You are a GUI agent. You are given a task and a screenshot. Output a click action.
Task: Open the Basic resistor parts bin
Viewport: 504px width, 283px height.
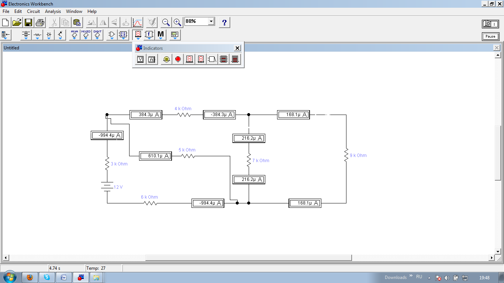click(x=37, y=35)
